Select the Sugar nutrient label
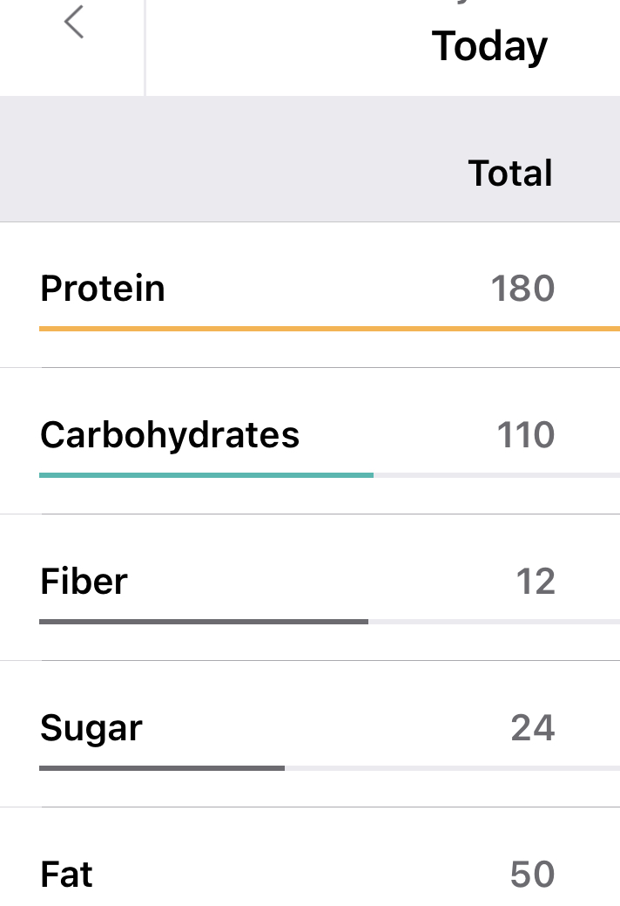The width and height of the screenshot is (620, 906). coord(91,727)
